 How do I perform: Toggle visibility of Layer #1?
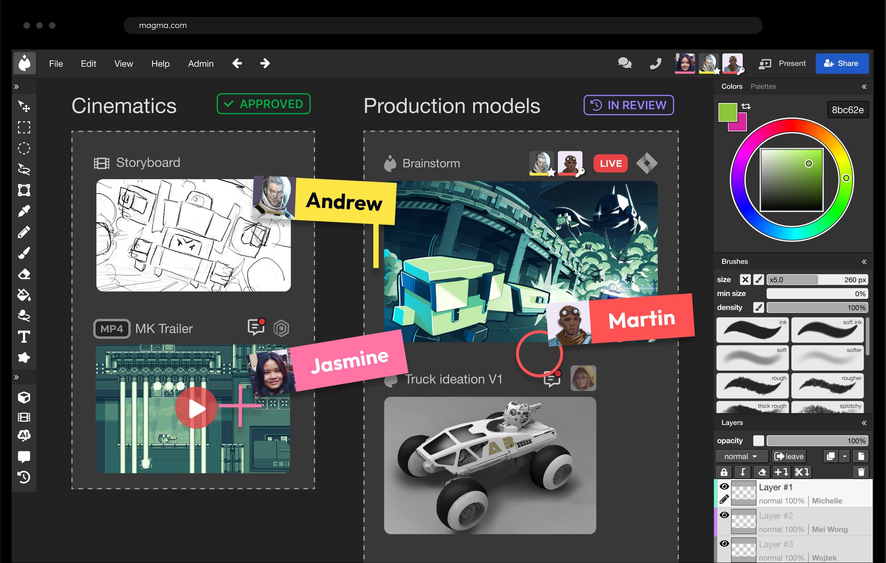pos(724,486)
